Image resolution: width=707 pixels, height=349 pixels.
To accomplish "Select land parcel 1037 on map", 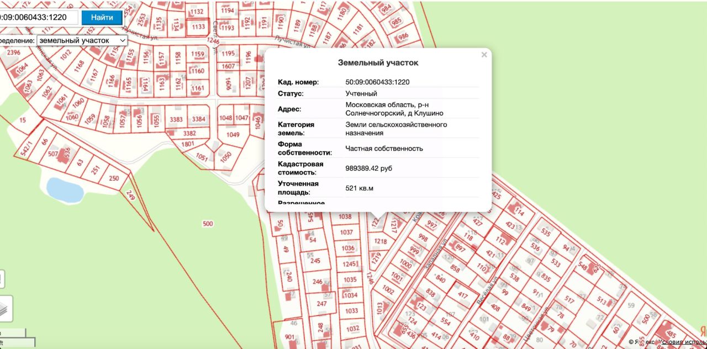I will pyautogui.click(x=346, y=232).
